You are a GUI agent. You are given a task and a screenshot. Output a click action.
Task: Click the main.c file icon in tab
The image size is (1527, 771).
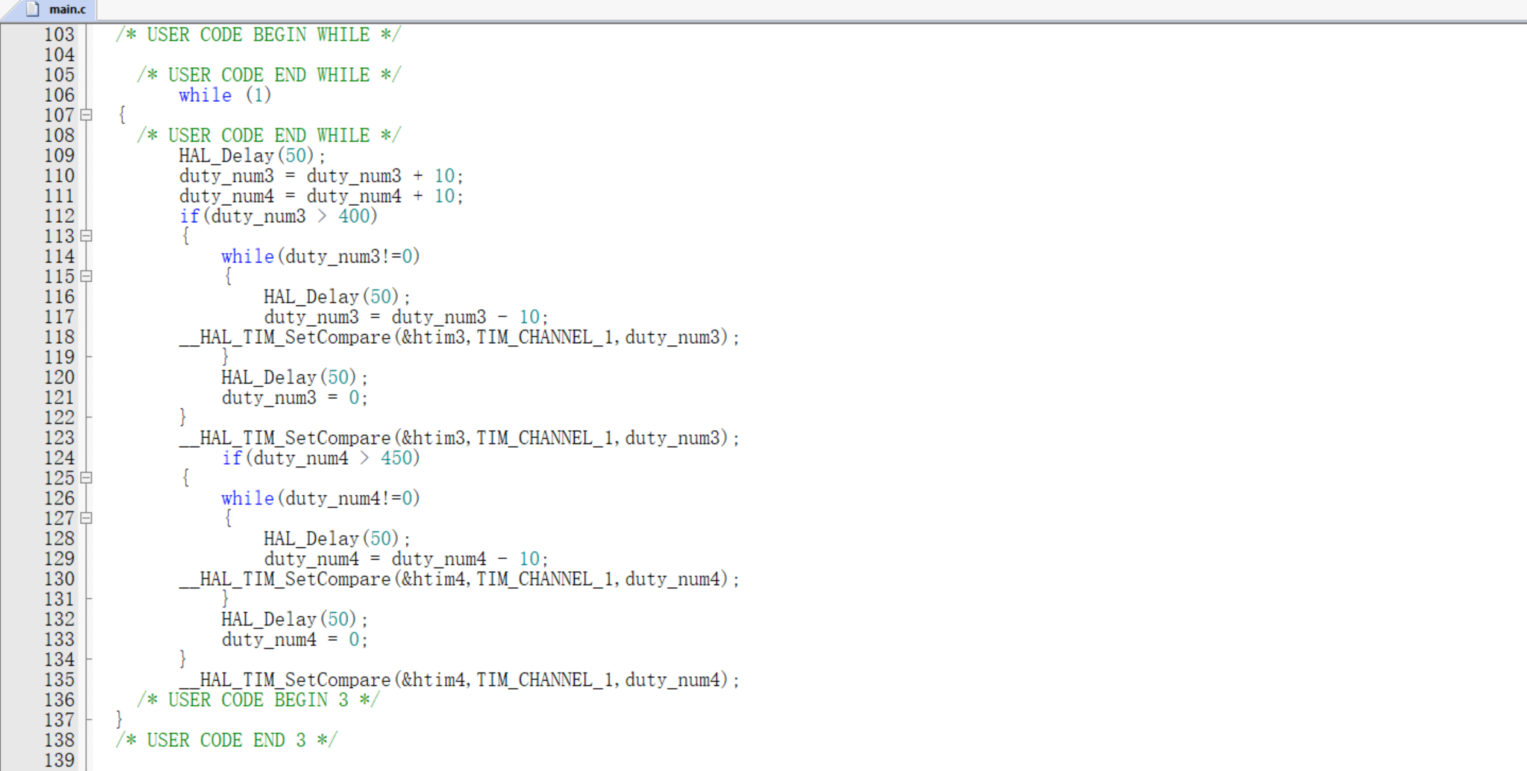pos(33,9)
